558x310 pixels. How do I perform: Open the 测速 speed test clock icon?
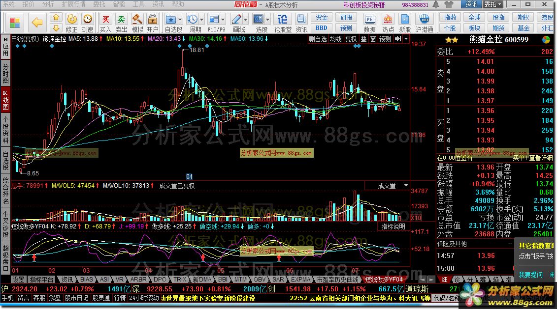[87, 23]
